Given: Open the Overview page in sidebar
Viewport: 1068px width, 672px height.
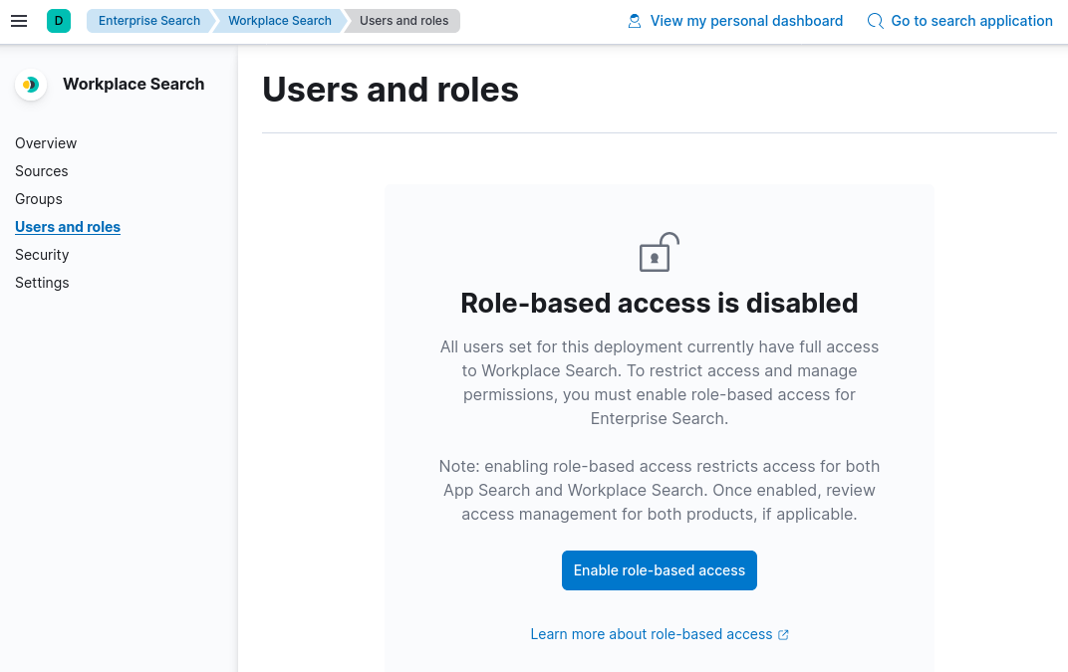Looking at the screenshot, I should point(46,142).
